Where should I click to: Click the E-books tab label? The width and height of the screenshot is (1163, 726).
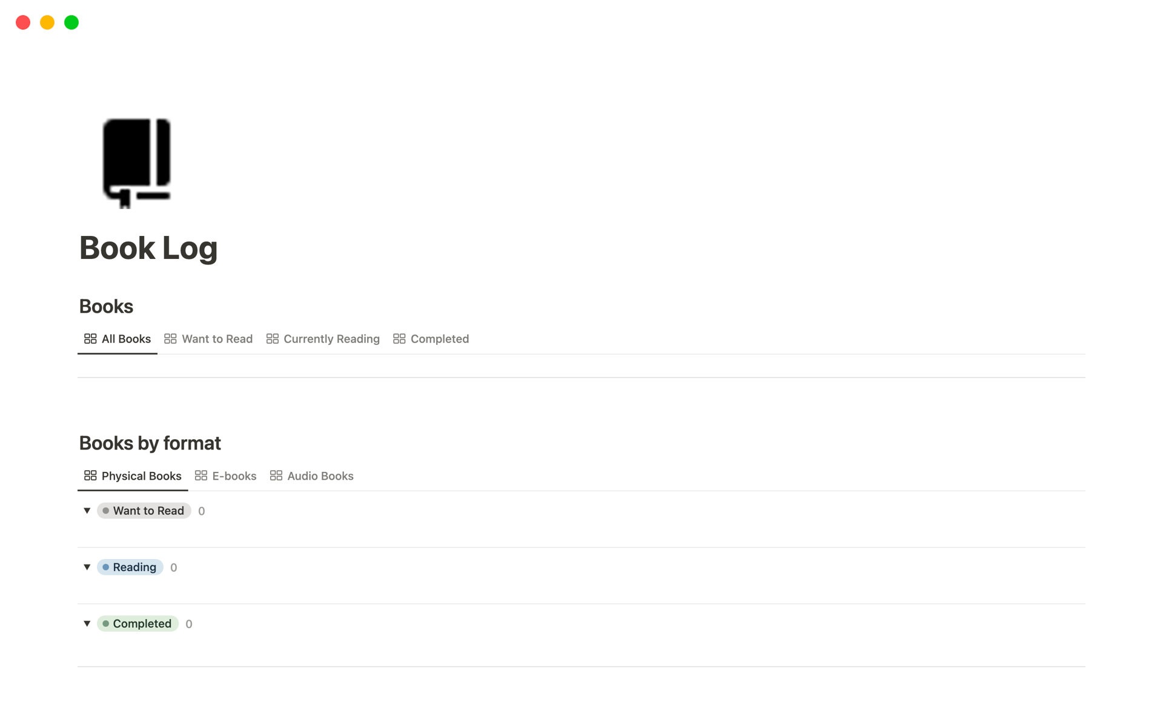coord(234,475)
